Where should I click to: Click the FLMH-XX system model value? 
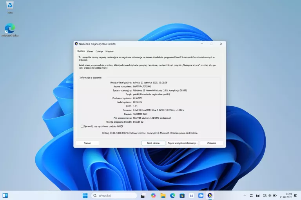click(x=138, y=102)
